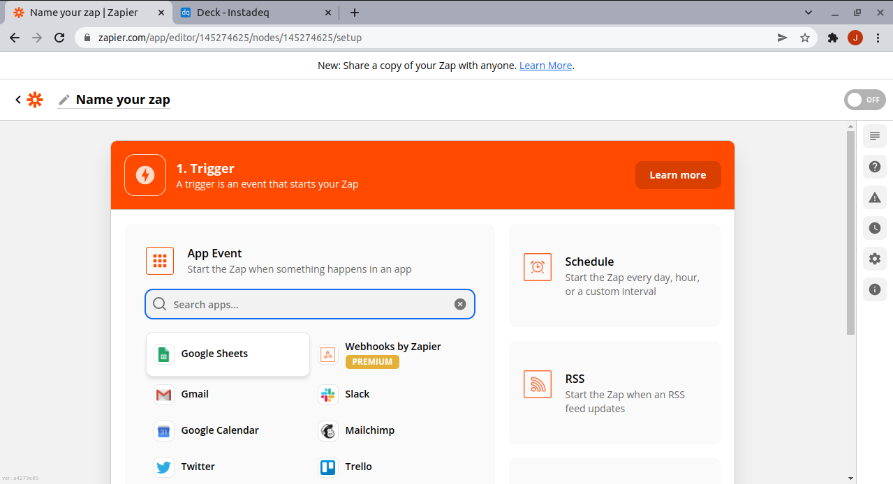Reload the page
This screenshot has height=484, width=893.
59,38
